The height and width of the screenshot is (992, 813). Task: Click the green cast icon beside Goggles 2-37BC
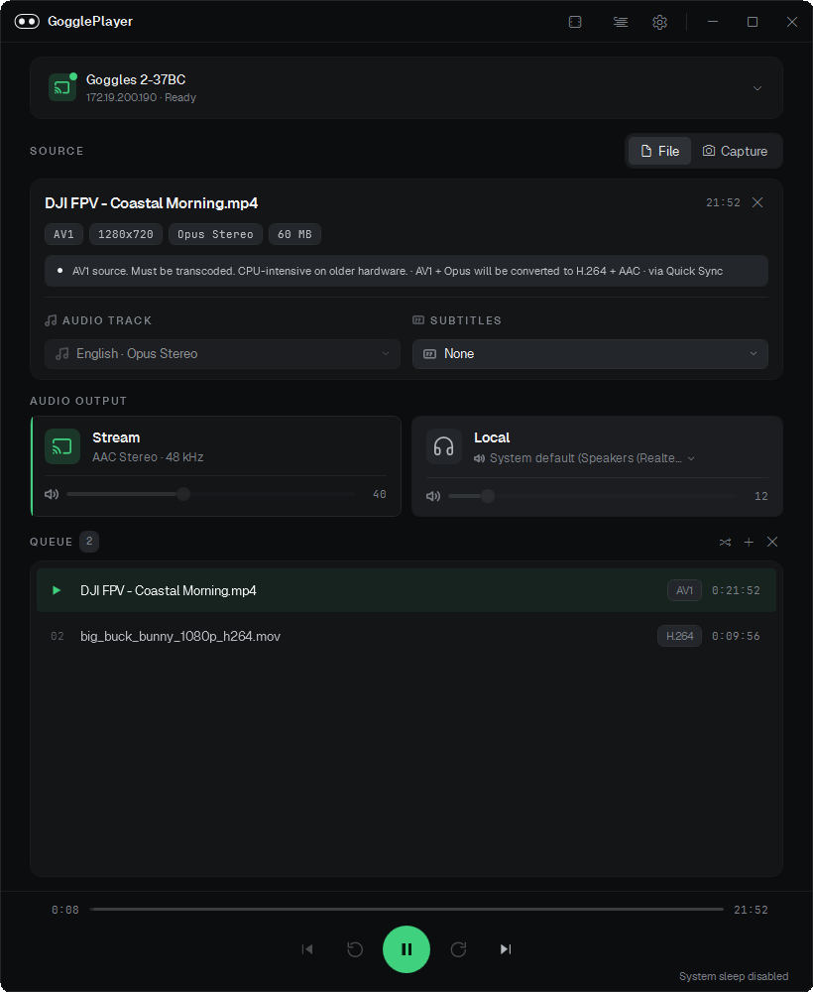61,87
